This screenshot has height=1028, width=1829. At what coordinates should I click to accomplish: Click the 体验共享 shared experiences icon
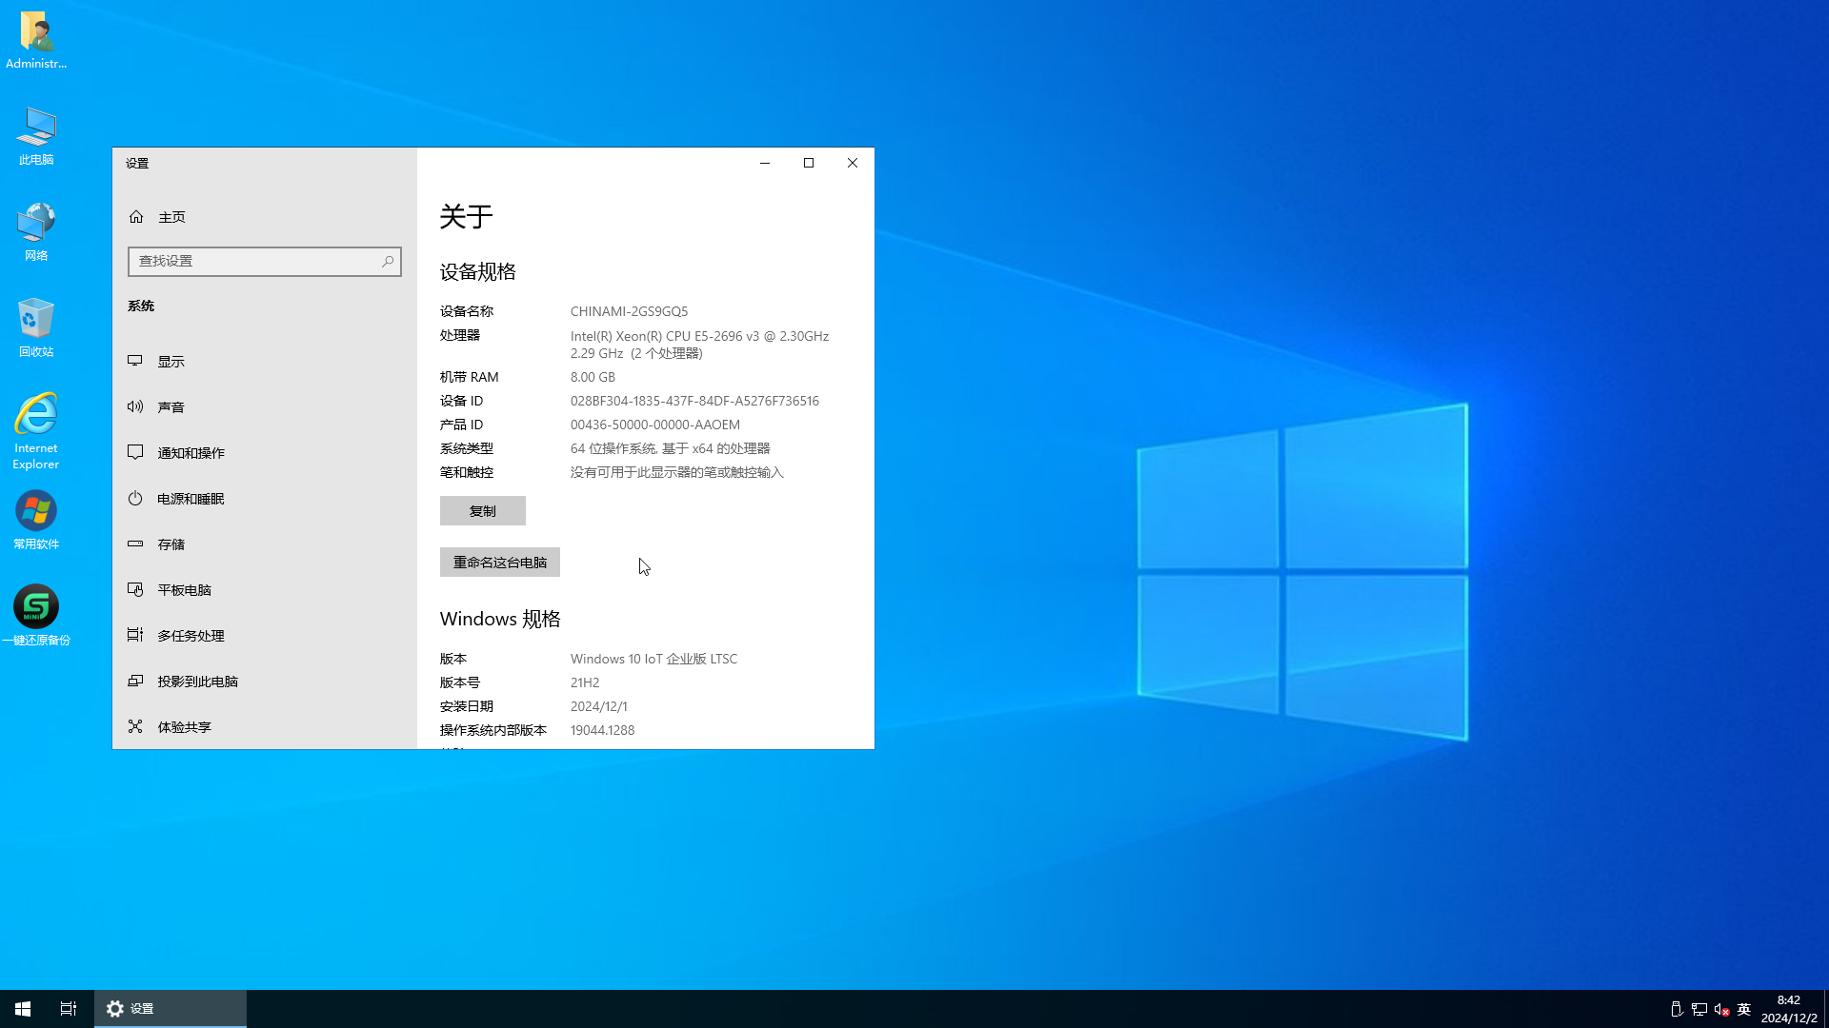pyautogui.click(x=135, y=726)
